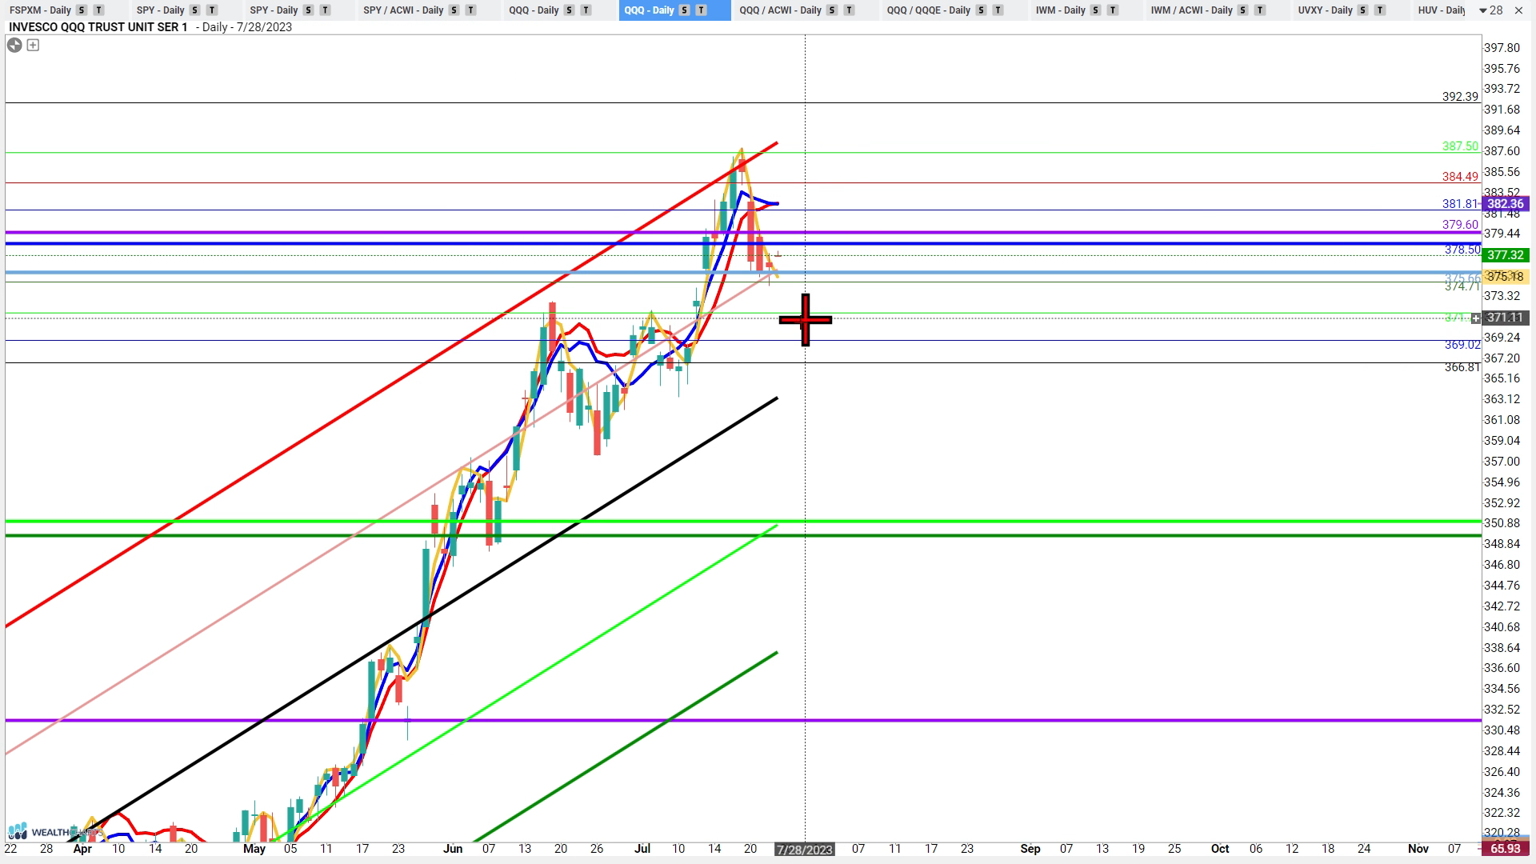This screenshot has height=864, width=1536.
Task: Select the blue 369.02 level label
Action: [1462, 345]
